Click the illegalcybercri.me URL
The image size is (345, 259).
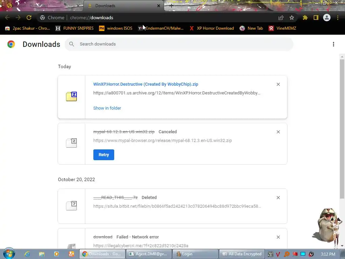pyautogui.click(x=141, y=246)
